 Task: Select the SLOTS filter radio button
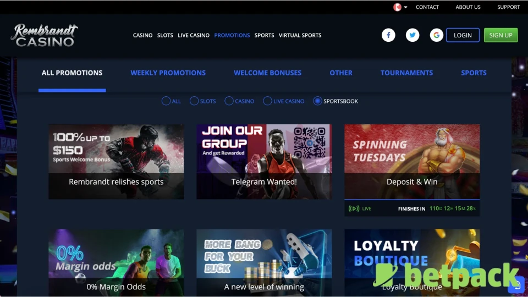[194, 101]
